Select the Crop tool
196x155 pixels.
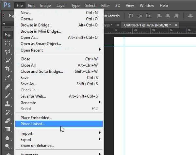pyautogui.click(x=8, y=69)
